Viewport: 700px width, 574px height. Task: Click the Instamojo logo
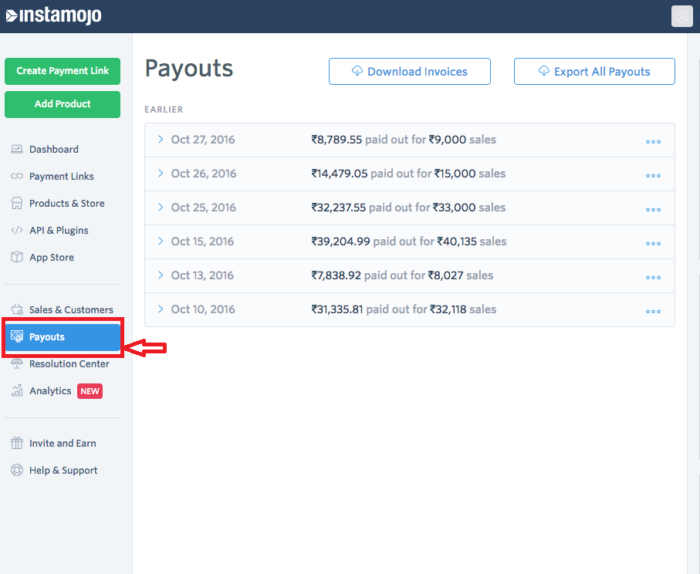click(x=53, y=15)
